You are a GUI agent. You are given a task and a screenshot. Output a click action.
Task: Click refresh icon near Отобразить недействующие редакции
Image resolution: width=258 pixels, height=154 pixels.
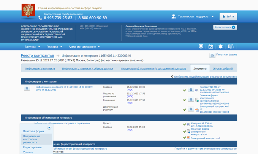172,76
